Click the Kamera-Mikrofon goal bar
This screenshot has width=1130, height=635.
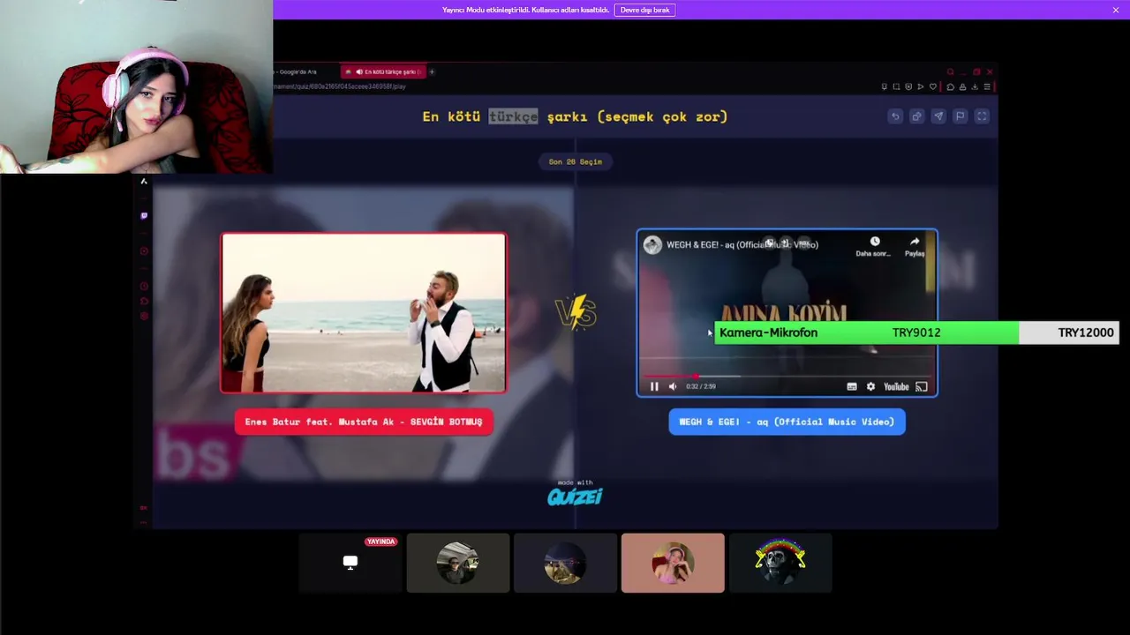[x=916, y=332]
